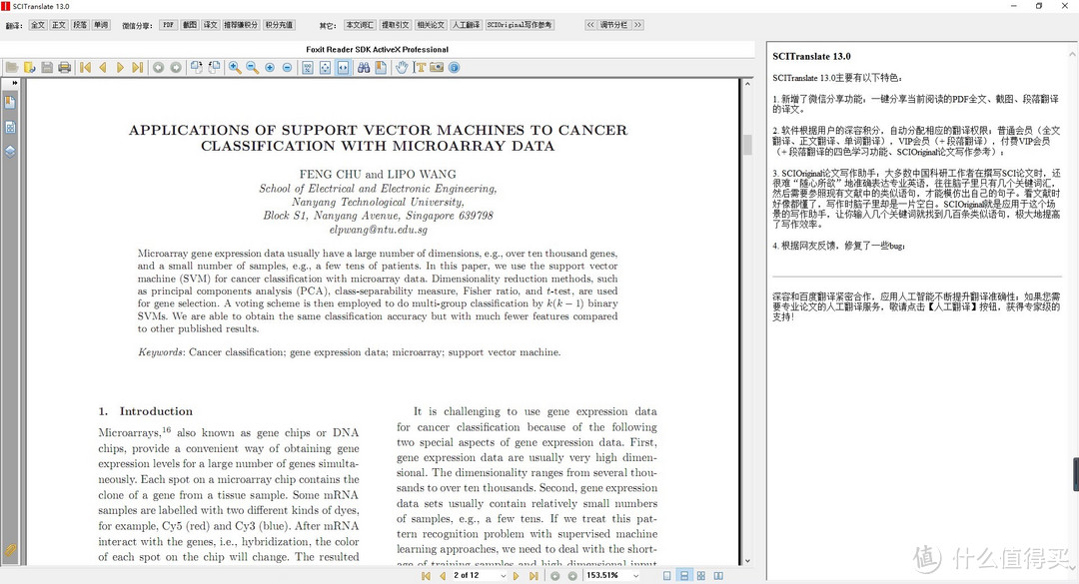Share as PDF via WeChat button

[x=168, y=25]
